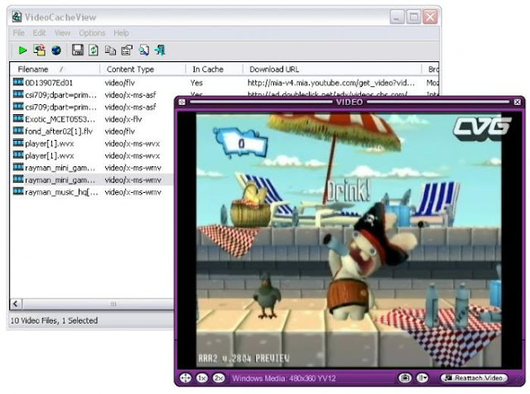Open the Help menu
530x394 pixels.
(121, 33)
